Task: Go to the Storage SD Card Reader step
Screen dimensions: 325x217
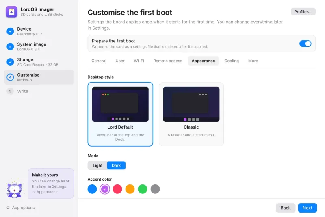Action: [x=39, y=62]
